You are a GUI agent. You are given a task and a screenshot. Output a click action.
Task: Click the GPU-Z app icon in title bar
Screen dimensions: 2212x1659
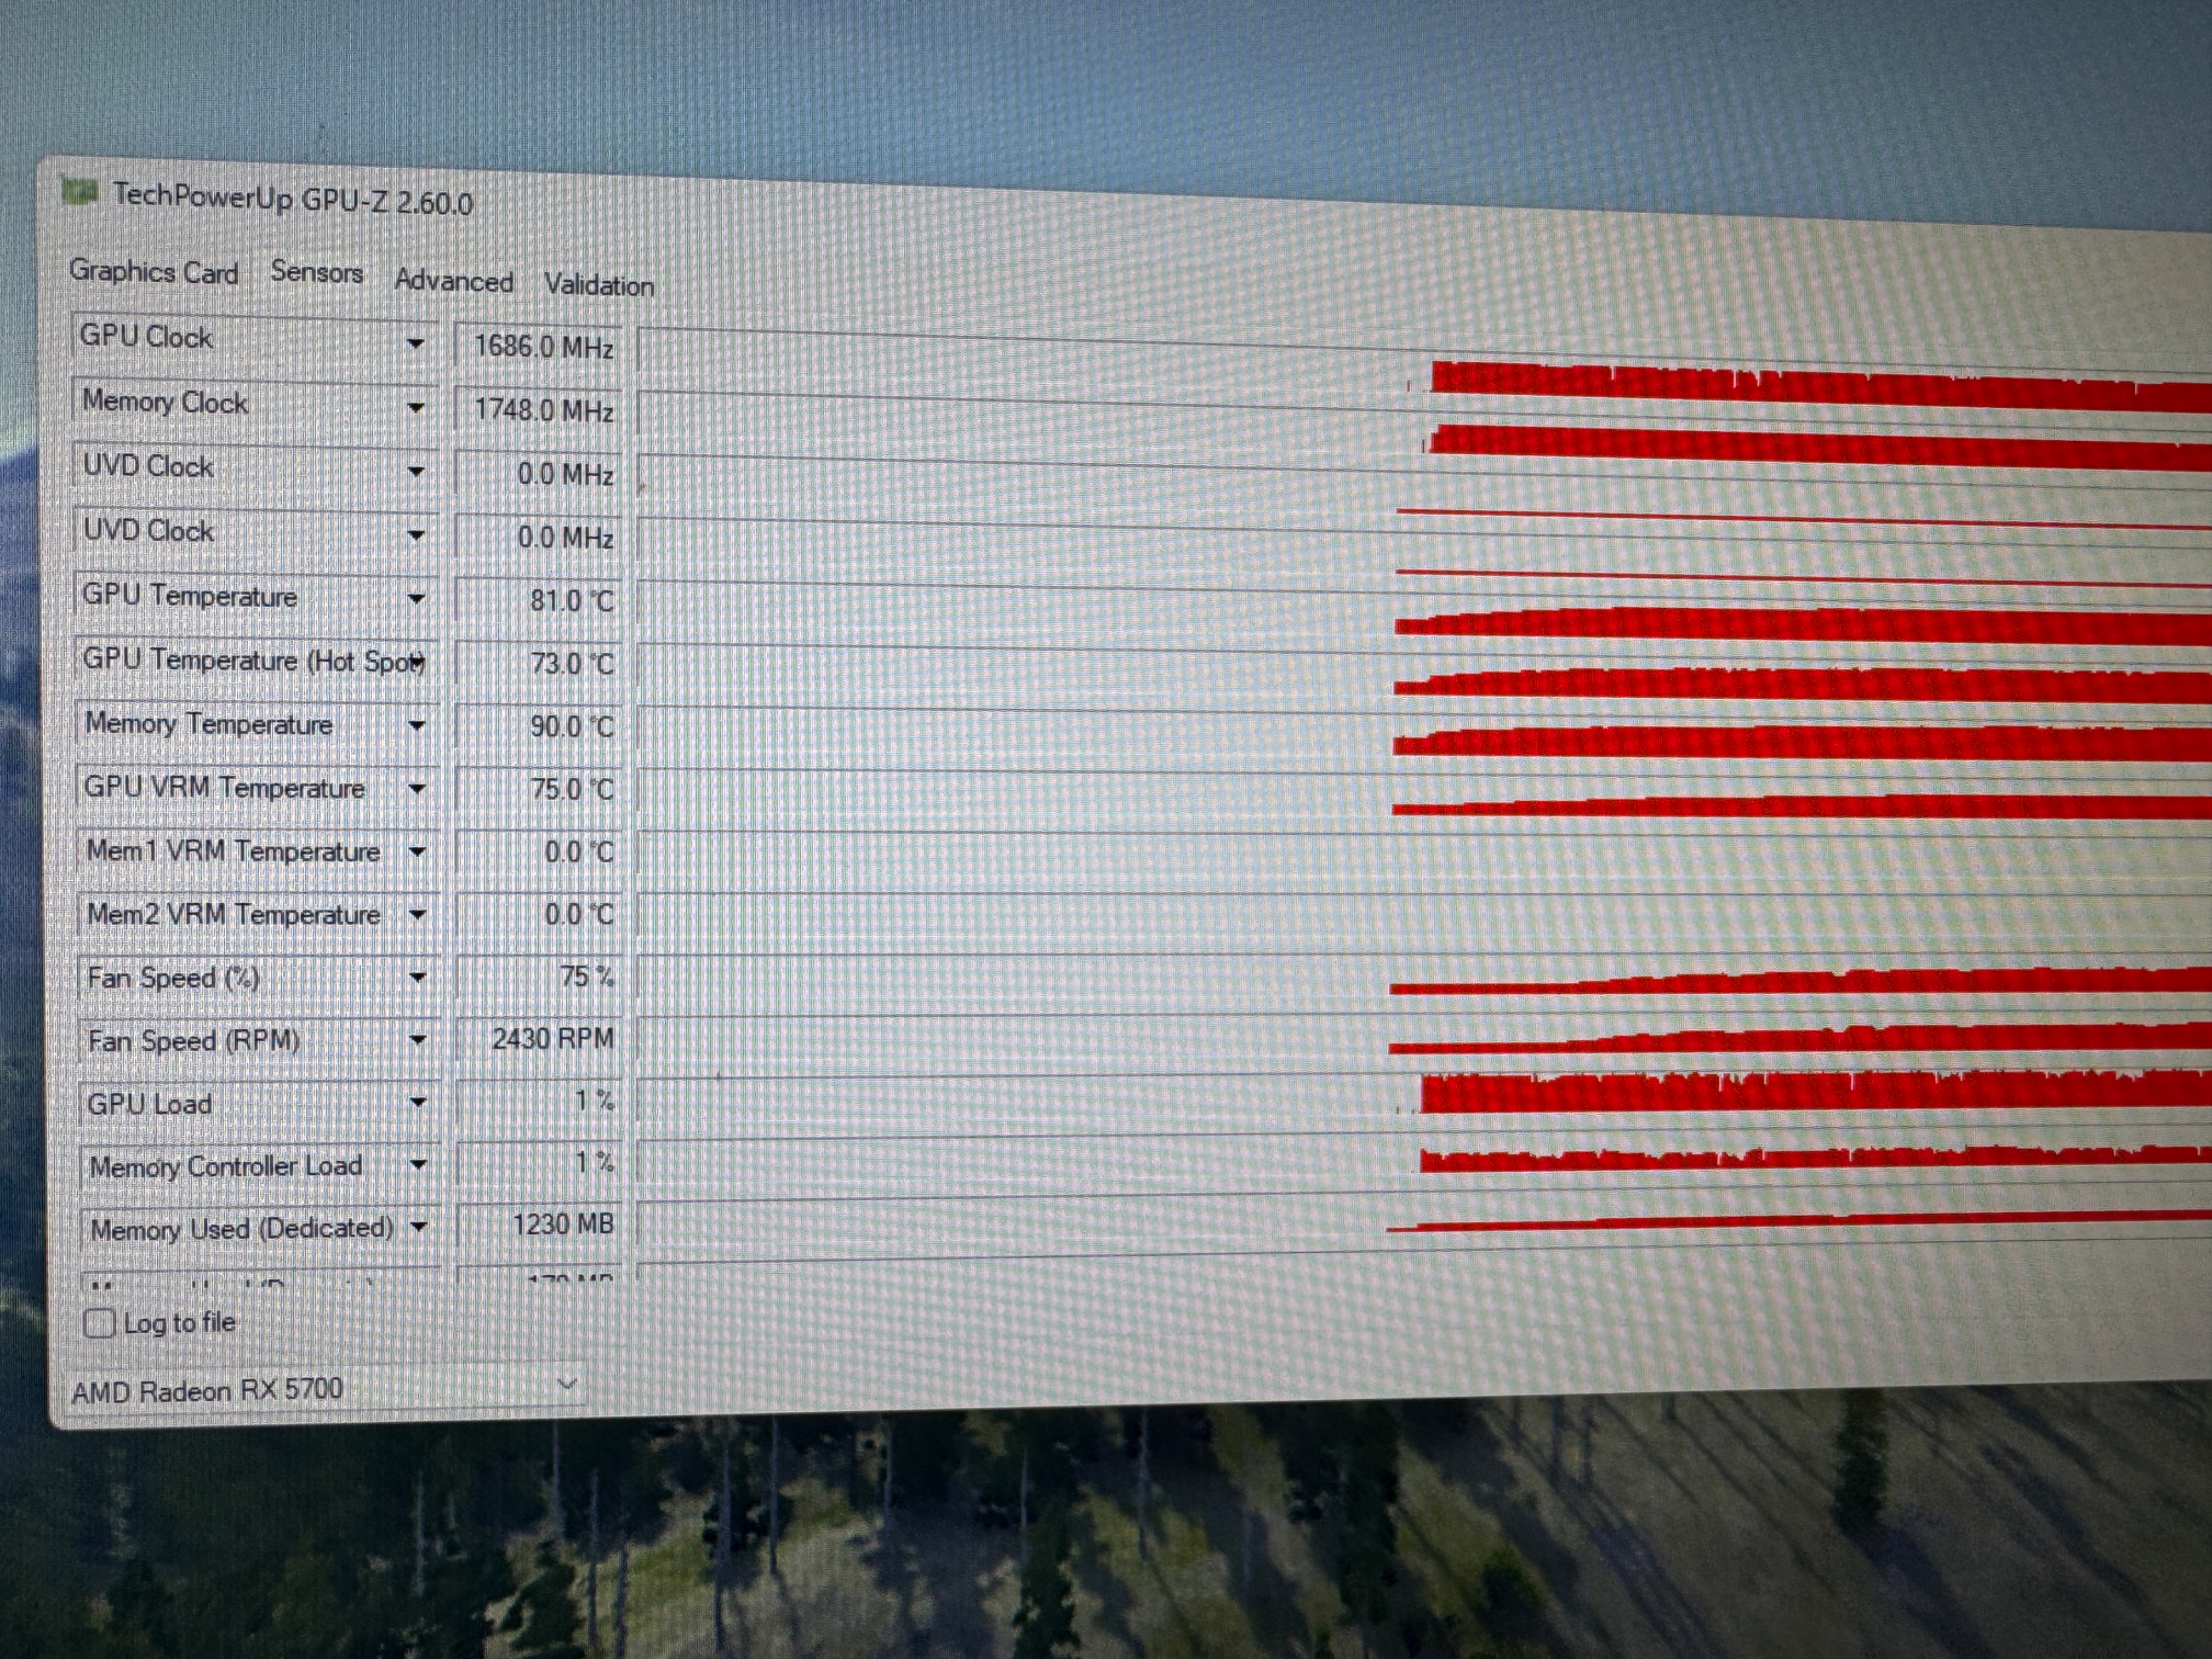(x=80, y=191)
